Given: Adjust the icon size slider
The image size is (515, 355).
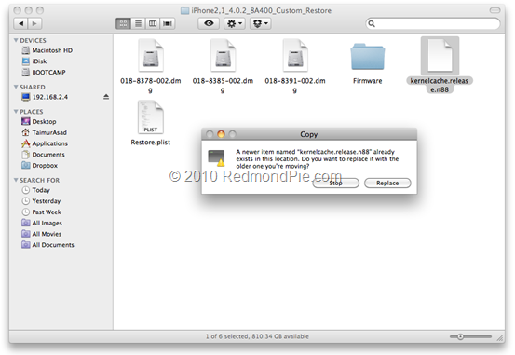Looking at the screenshot, I should 470,336.
